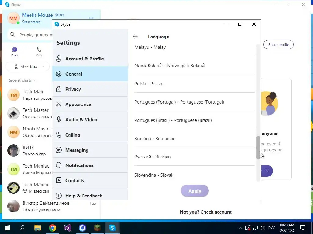Open Messaging settings section
The height and width of the screenshot is (234, 313).
tap(90, 150)
